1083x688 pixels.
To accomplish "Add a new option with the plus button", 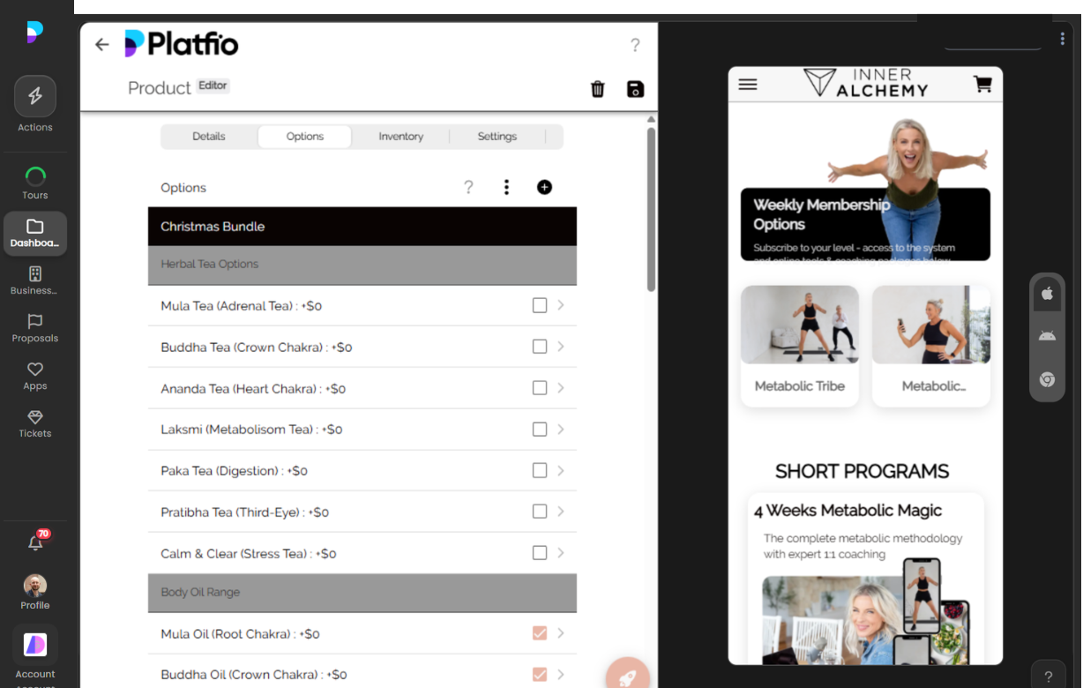I will 544,187.
